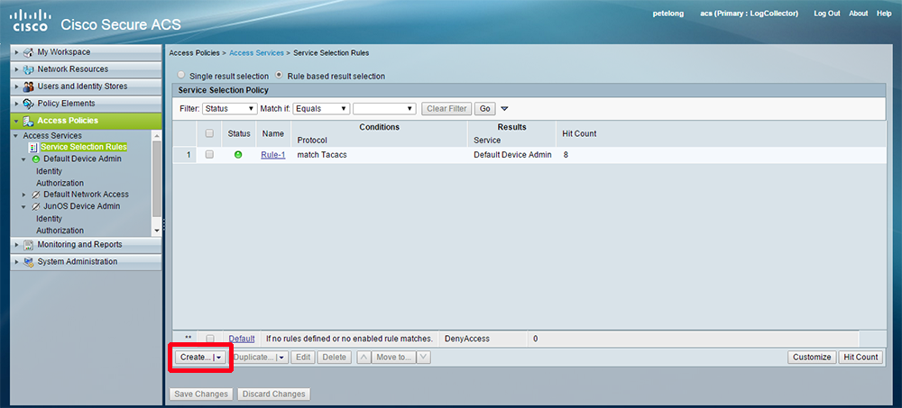Collapse the Default Device Admin node
Image resolution: width=902 pixels, height=408 pixels.
pos(24,159)
